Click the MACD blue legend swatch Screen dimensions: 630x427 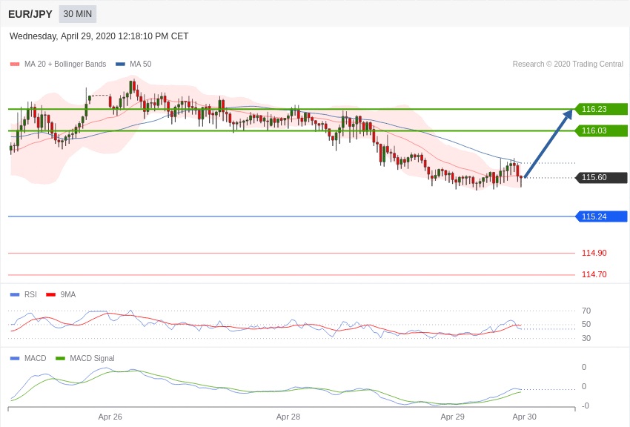click(15, 358)
